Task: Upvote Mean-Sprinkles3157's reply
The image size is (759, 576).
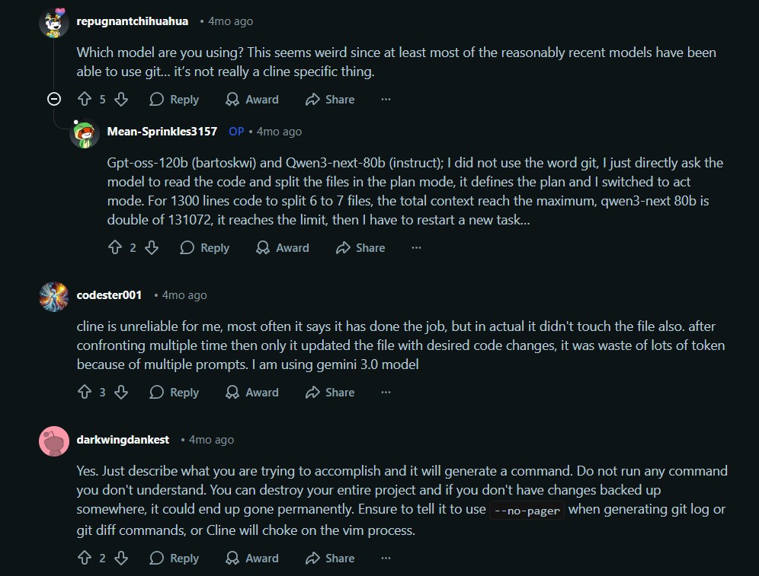Action: pos(115,248)
